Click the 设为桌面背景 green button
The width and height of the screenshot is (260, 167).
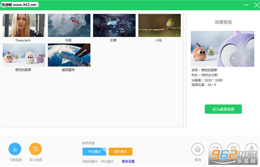tap(223, 109)
